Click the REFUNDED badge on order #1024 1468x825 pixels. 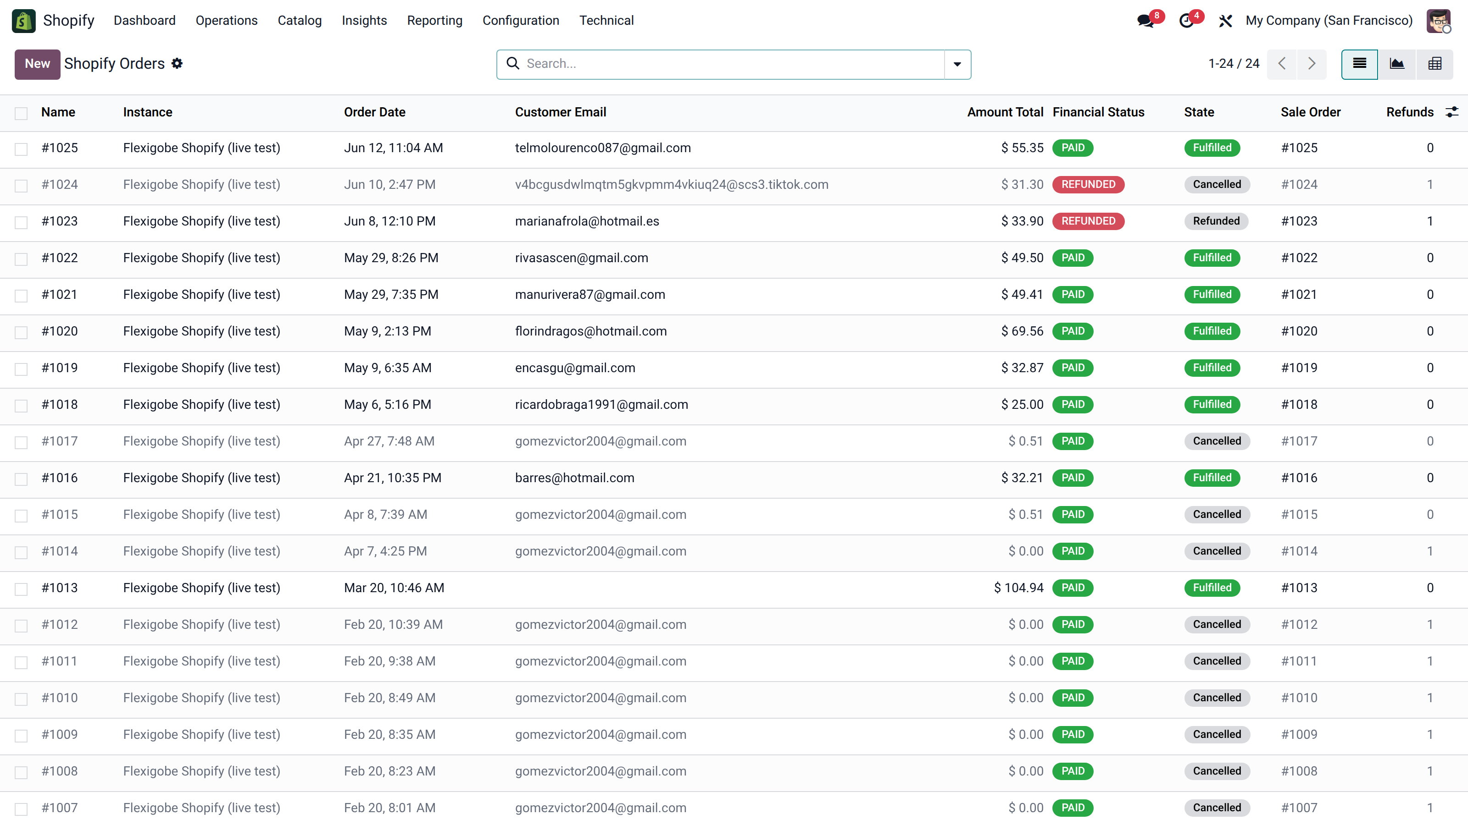1088,184
